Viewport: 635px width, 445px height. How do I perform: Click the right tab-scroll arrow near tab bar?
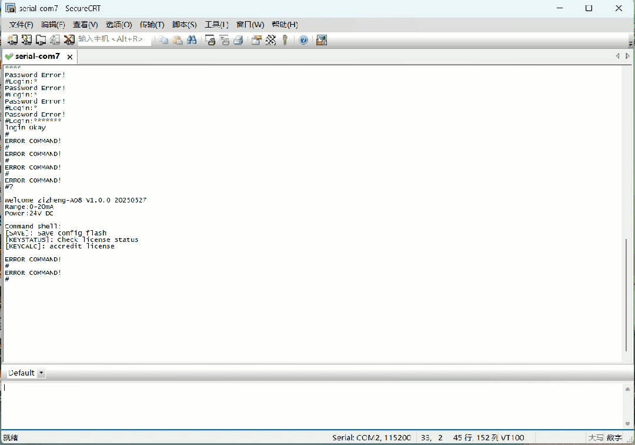point(627,55)
